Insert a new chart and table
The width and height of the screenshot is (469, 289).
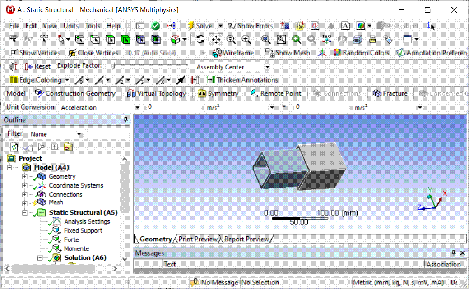tap(315, 26)
